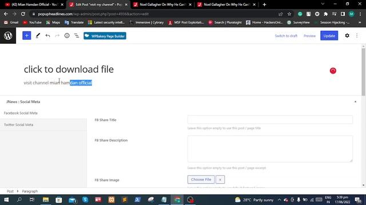366x205 pixels.
Task: Click the address bar URL
Action: pyautogui.click(x=93, y=14)
